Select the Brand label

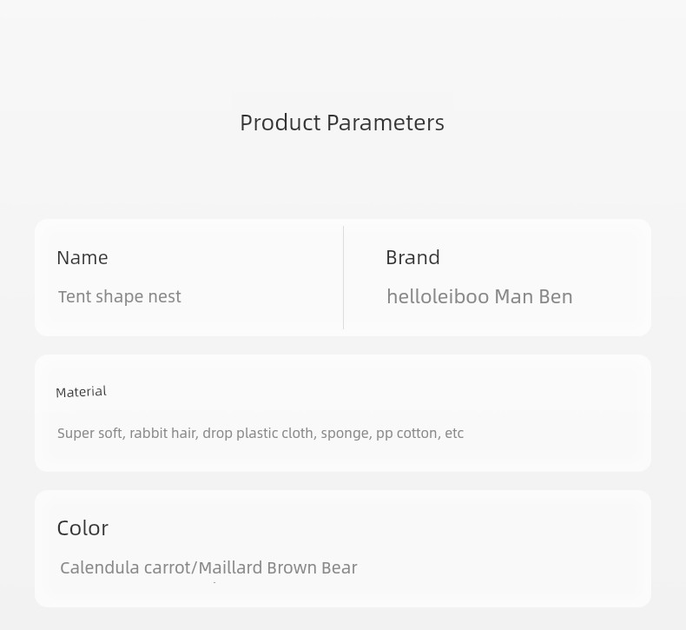(x=412, y=257)
